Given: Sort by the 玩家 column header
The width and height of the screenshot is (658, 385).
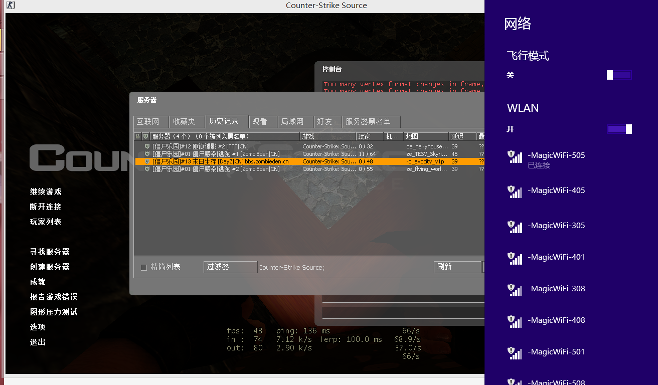Looking at the screenshot, I should (x=370, y=136).
